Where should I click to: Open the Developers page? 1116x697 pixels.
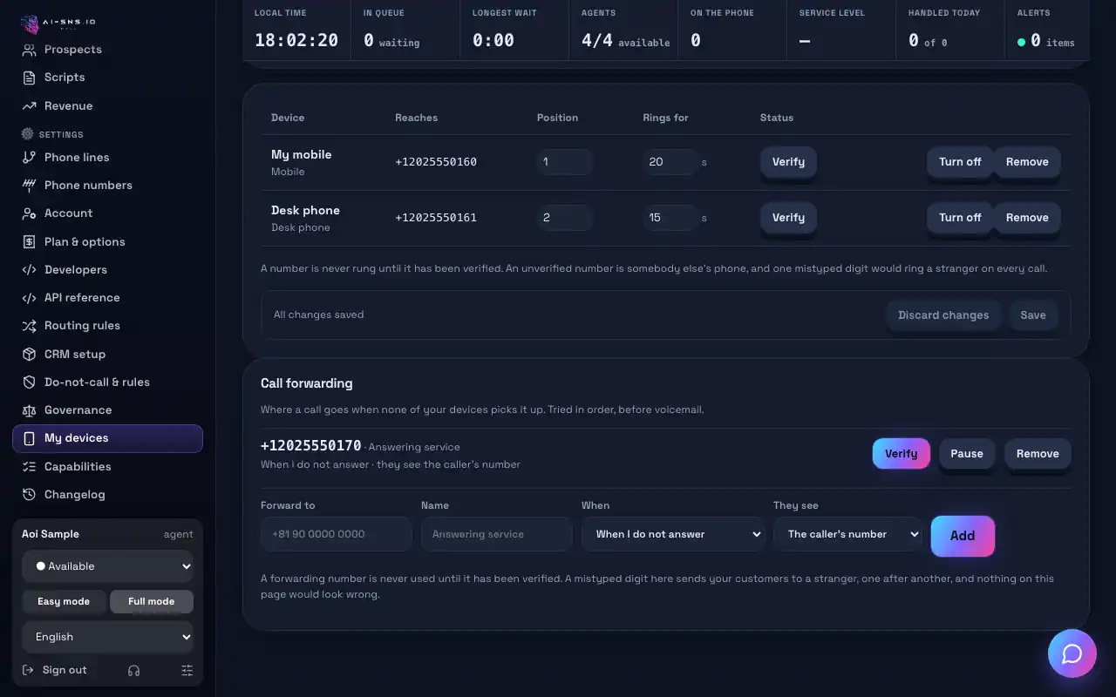[108, 269]
